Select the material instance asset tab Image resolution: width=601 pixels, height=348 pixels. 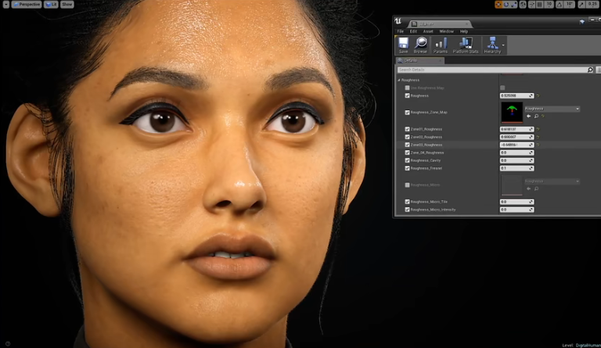click(439, 23)
